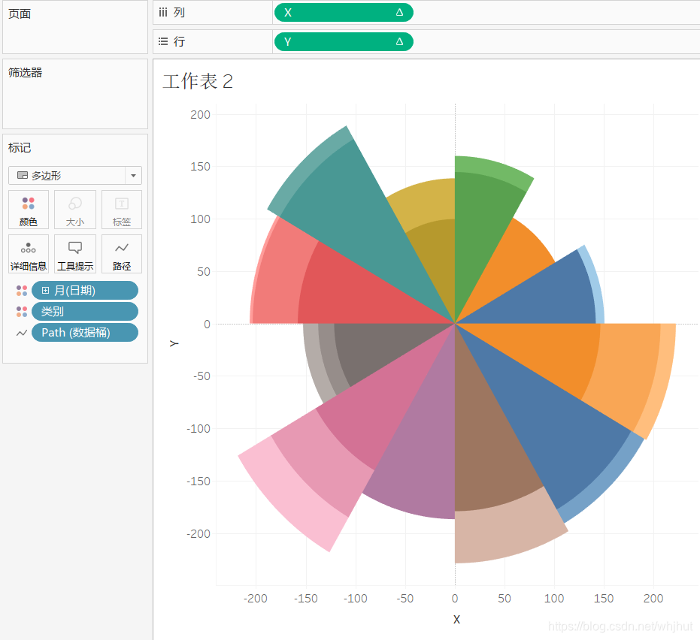
Task: Click the 工作表 2 sheet title
Action: (x=198, y=81)
